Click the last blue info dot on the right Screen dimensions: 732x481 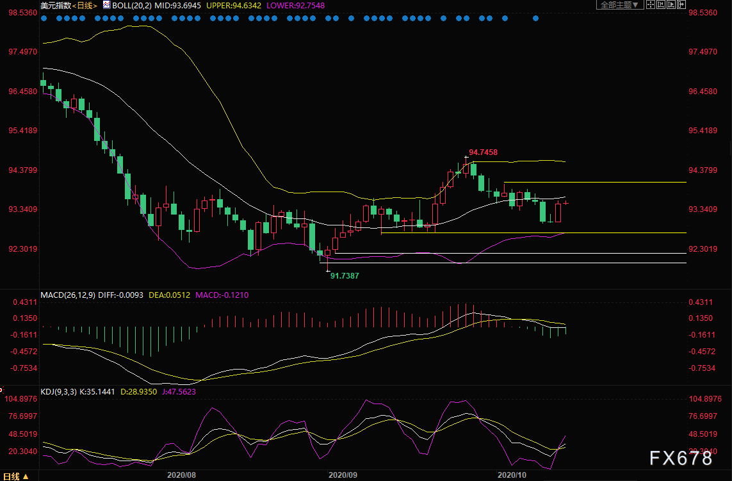pyautogui.click(x=536, y=18)
